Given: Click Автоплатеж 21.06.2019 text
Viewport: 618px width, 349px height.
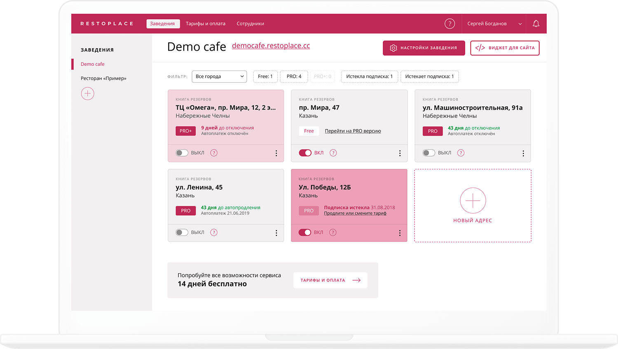Looking at the screenshot, I should click(x=225, y=213).
